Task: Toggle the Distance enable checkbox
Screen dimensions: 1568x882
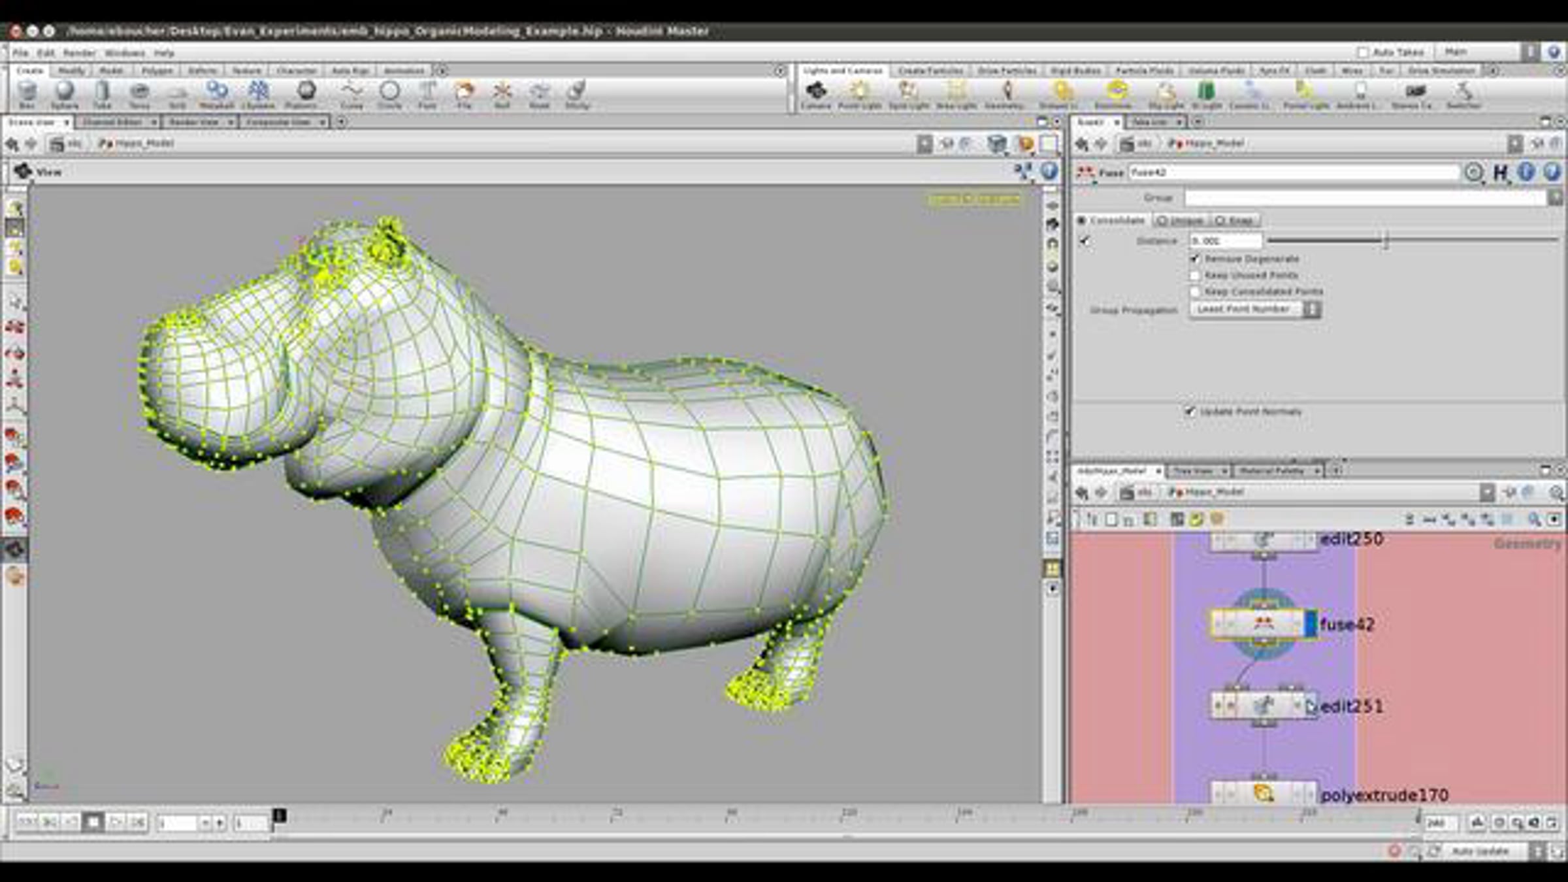Action: pyautogui.click(x=1085, y=241)
